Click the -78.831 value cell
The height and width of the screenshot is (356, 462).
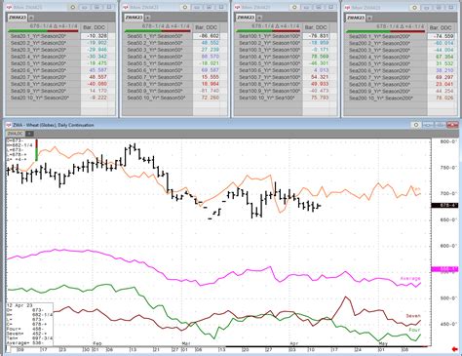[x=316, y=36]
